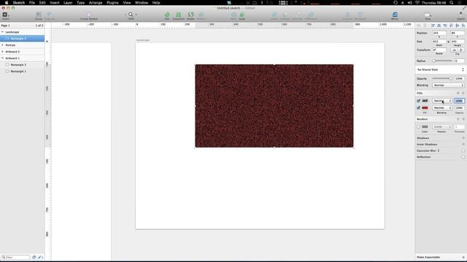Open the Insert menu

55,3
